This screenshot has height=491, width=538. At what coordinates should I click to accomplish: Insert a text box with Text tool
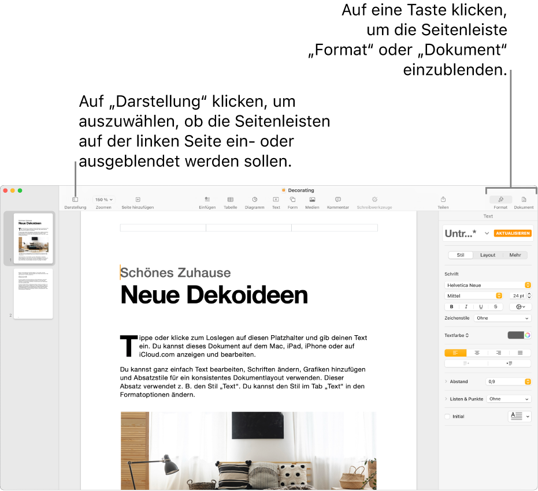point(276,200)
